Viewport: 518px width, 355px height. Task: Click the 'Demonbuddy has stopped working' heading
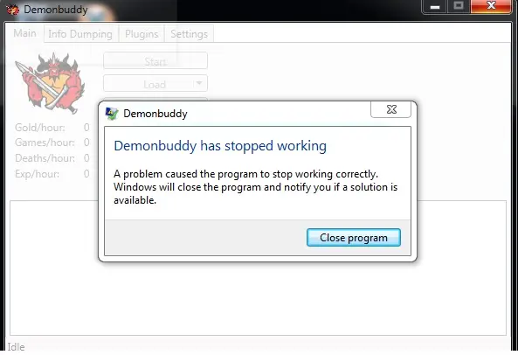pos(220,146)
